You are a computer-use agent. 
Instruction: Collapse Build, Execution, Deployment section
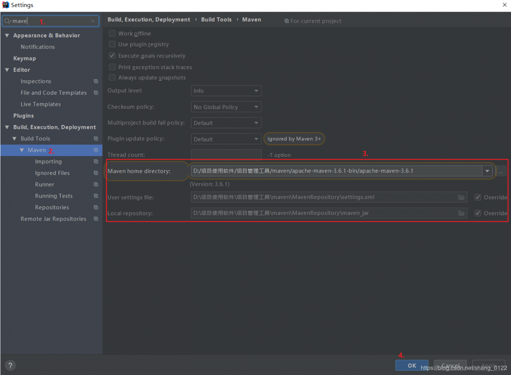pyautogui.click(x=7, y=127)
